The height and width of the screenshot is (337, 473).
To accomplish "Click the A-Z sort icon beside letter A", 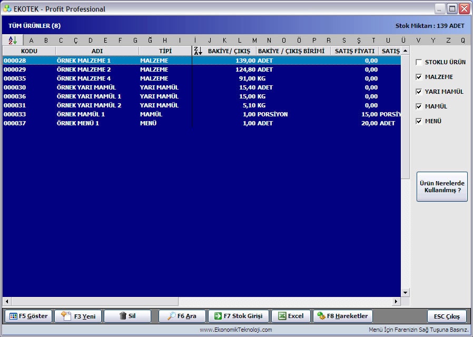I will point(13,40).
